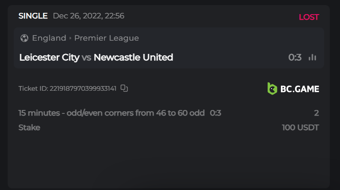Image resolution: width=340 pixels, height=190 pixels.
Task: Click the LOST status label
Action: pyautogui.click(x=309, y=17)
